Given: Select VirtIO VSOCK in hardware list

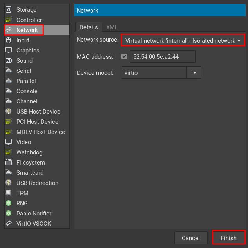Looking at the screenshot, I should tap(34, 224).
